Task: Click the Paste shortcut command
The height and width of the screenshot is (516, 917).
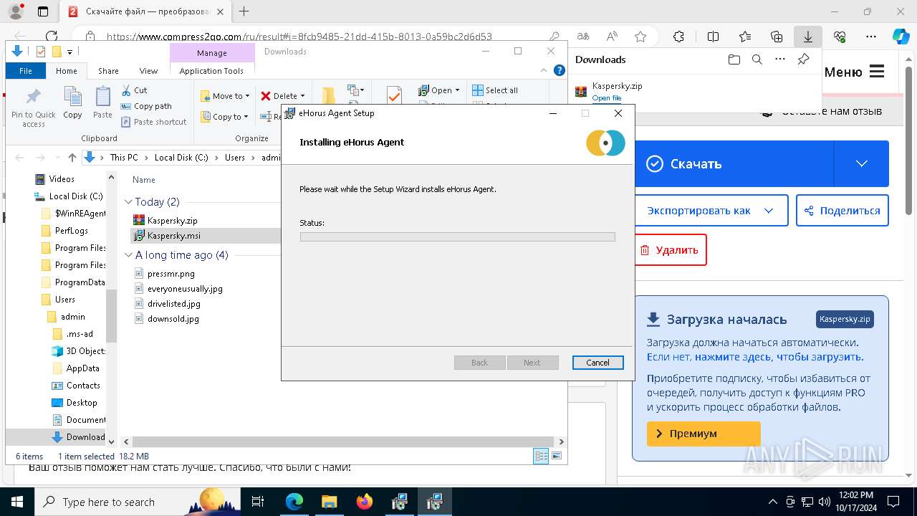Action: (x=154, y=122)
